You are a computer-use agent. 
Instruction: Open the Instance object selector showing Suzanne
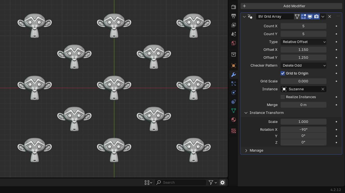pos(303,89)
